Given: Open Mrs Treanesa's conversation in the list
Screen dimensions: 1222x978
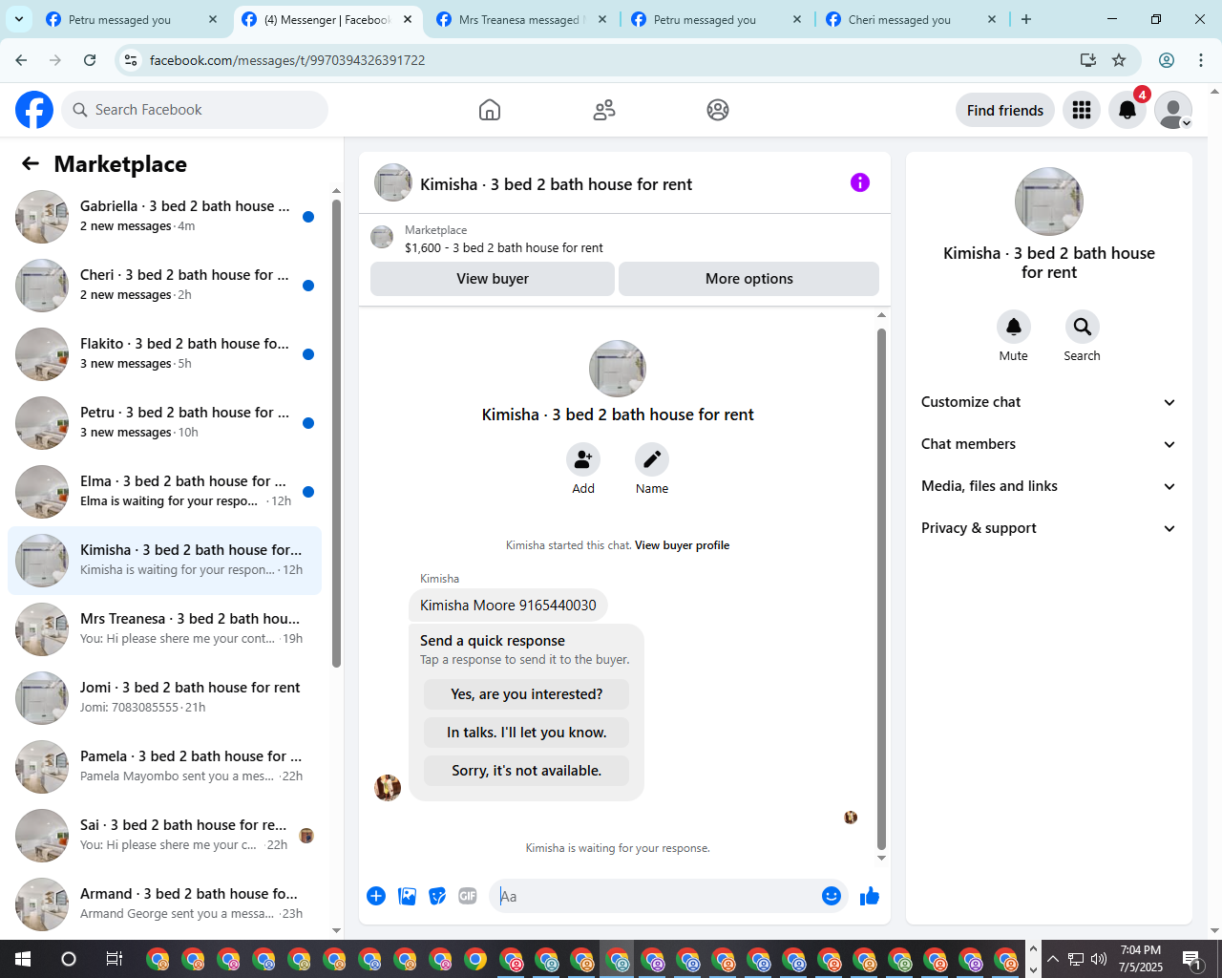Looking at the screenshot, I should [x=165, y=629].
